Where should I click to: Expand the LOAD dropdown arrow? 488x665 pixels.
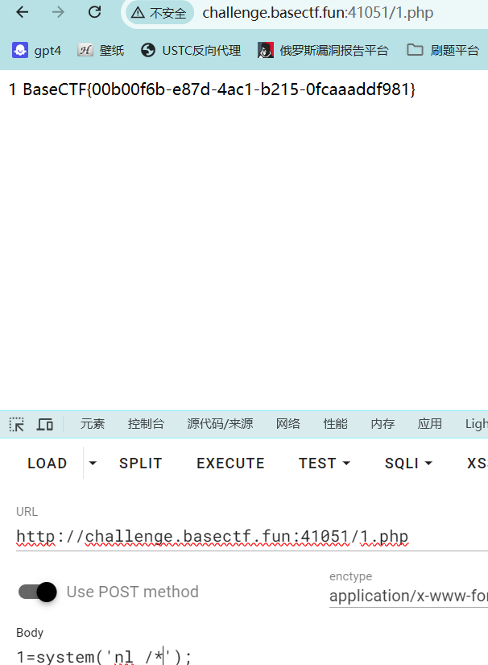tap(93, 463)
